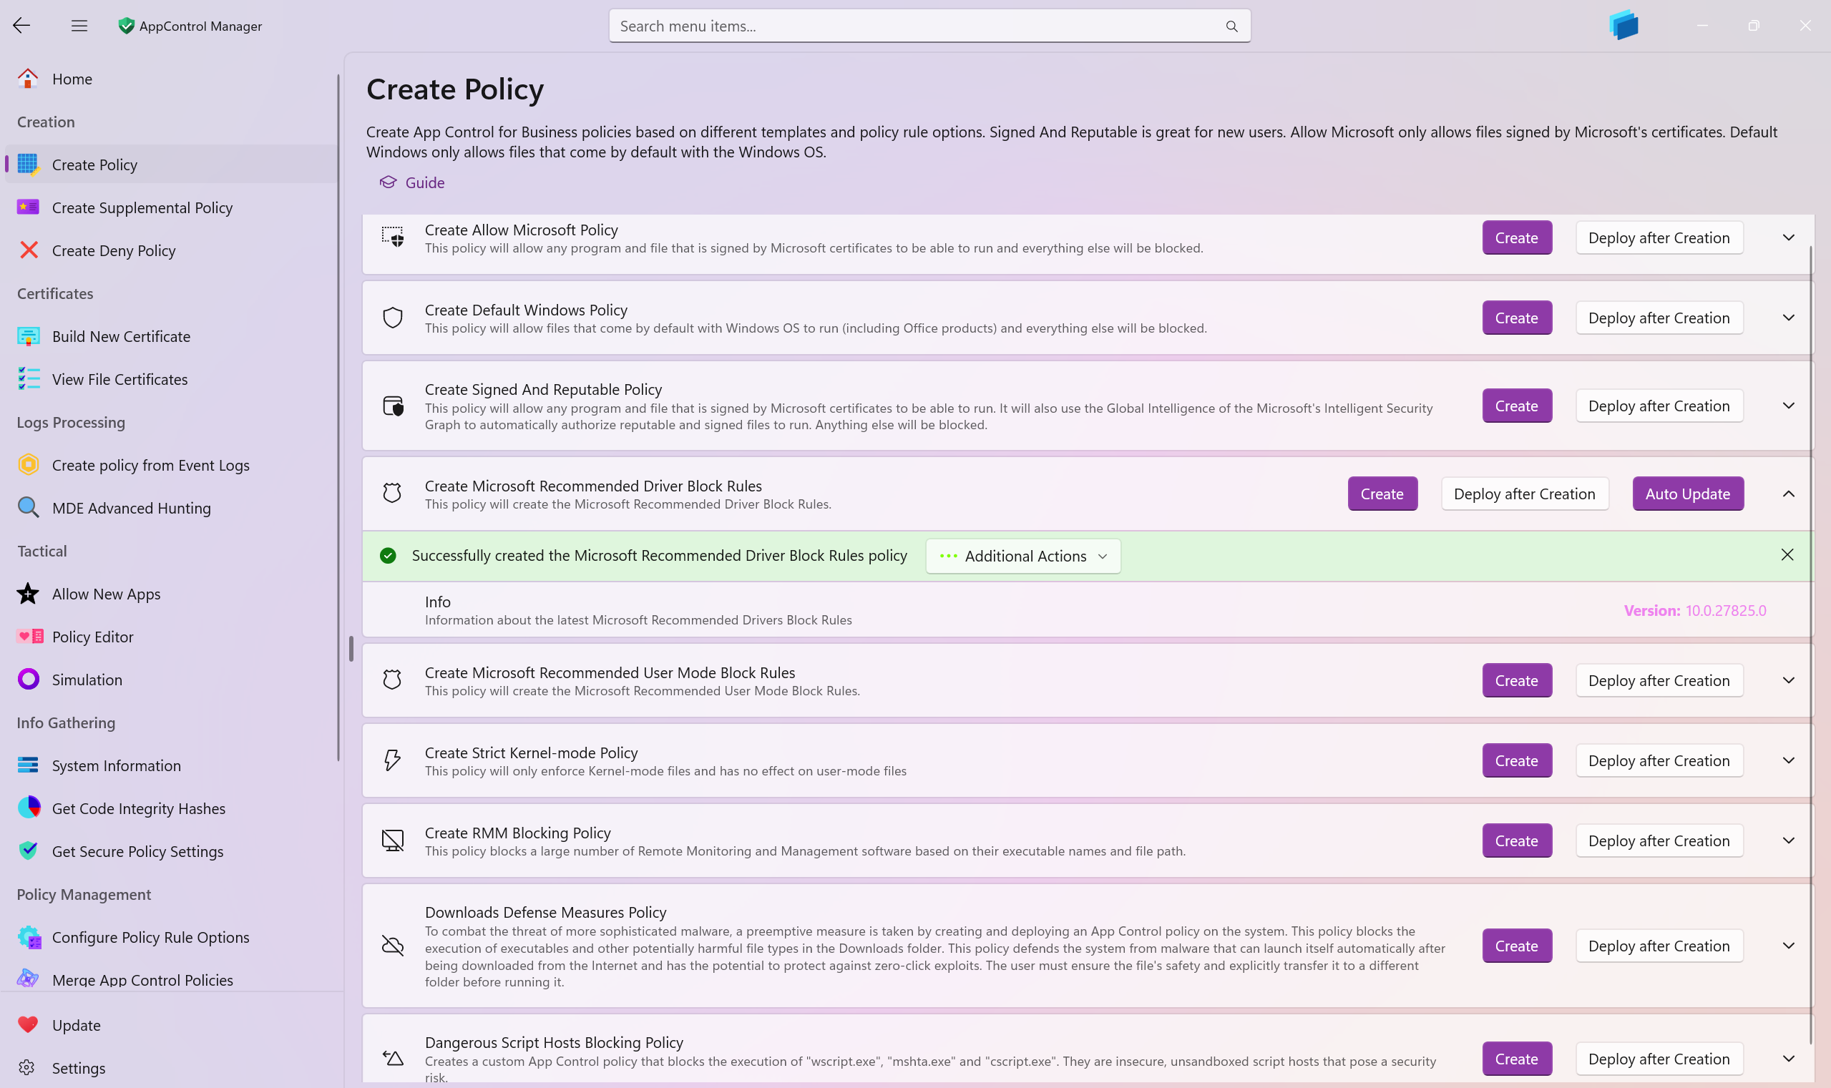The image size is (1831, 1088).
Task: Toggle Deploy after Creation for Allow Microsoft Policy
Action: click(1659, 237)
